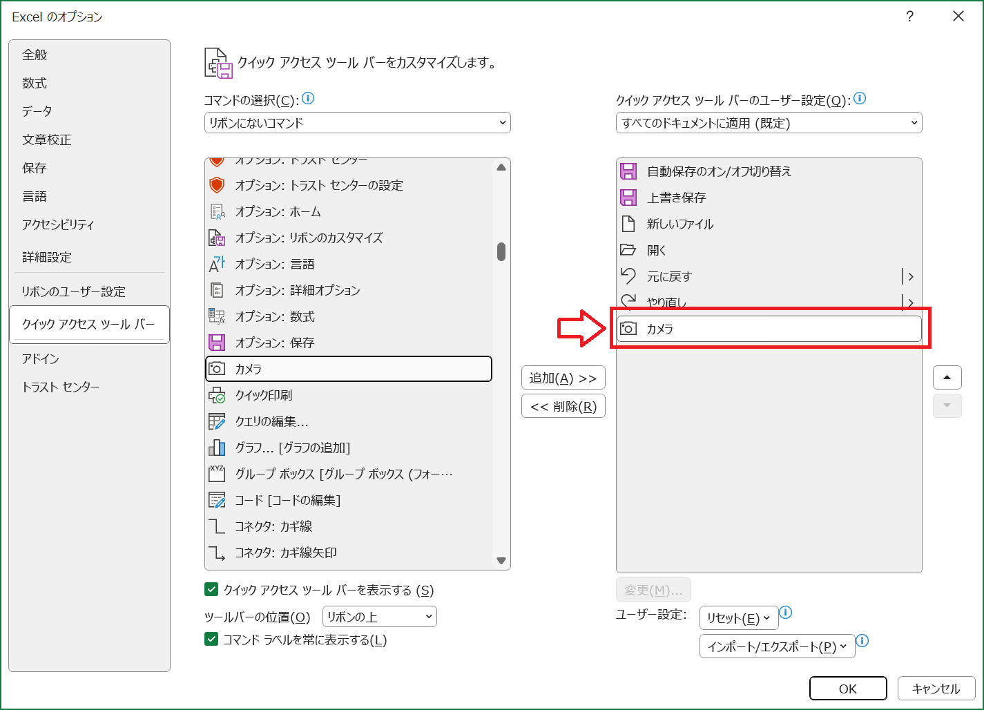Screen dimensions: 984x710
Task: Open the アドイン options category
Action: pos(89,358)
